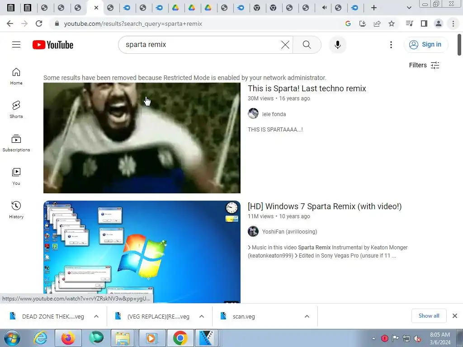This screenshot has height=347, width=463.
Task: Submit search with the magnifier button
Action: point(307,45)
